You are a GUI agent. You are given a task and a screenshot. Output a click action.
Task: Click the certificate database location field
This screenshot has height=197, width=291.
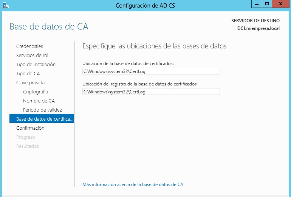click(x=151, y=71)
